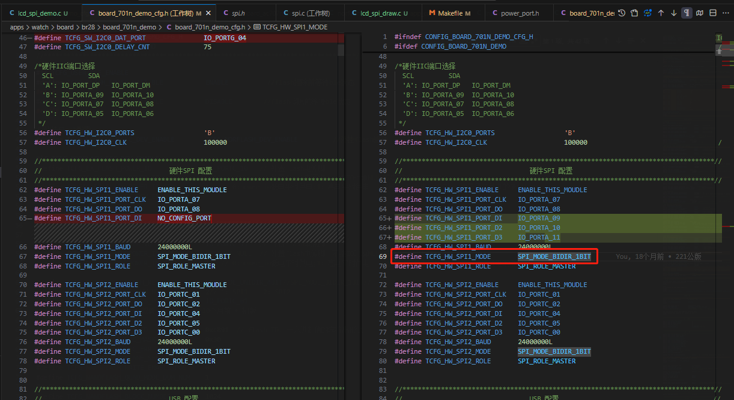Switch to the spi.c (工作树) tab
This screenshot has width=734, height=400.
[312, 13]
